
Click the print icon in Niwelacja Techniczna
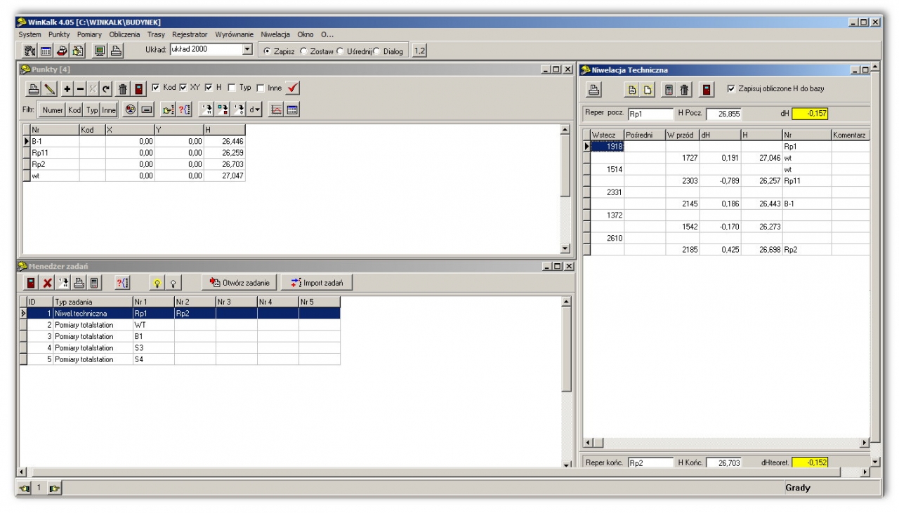(593, 90)
